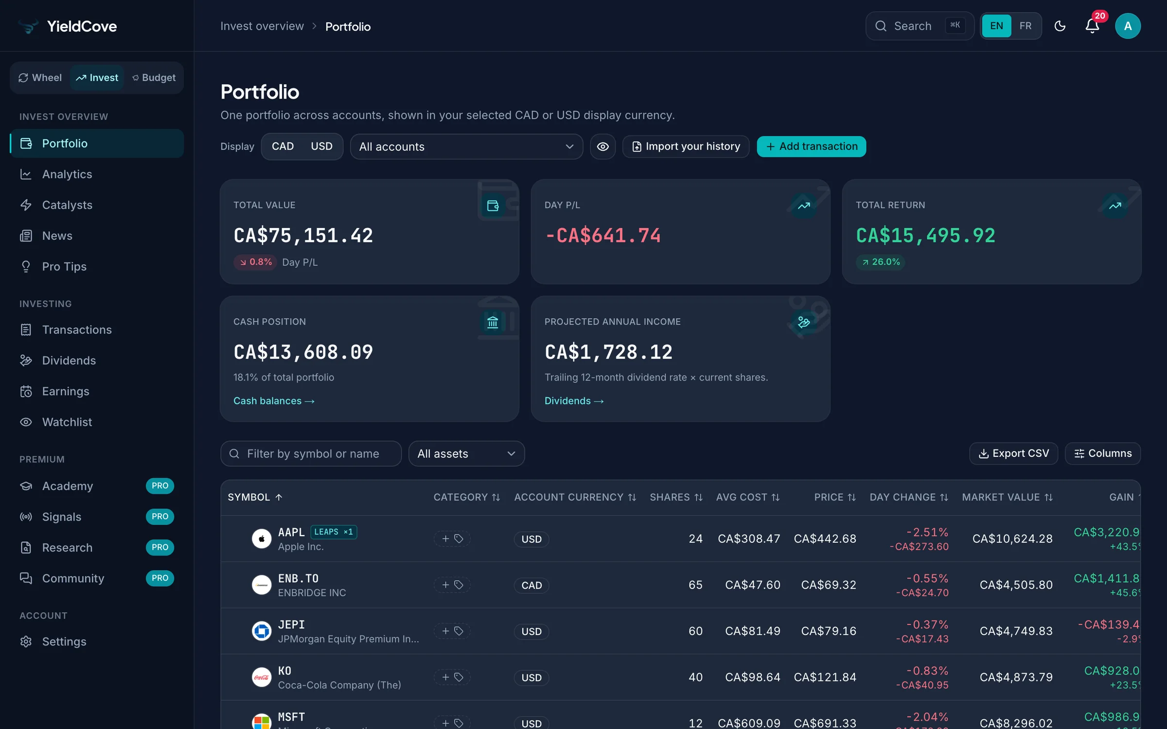This screenshot has height=729, width=1167.
Task: Add tag to the JEPI row
Action: pyautogui.click(x=452, y=631)
